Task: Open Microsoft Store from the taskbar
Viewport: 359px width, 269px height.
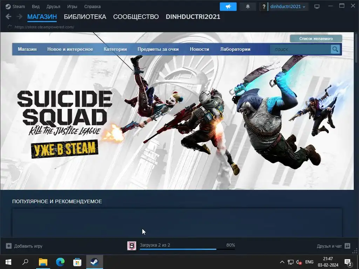Action: coord(77,262)
